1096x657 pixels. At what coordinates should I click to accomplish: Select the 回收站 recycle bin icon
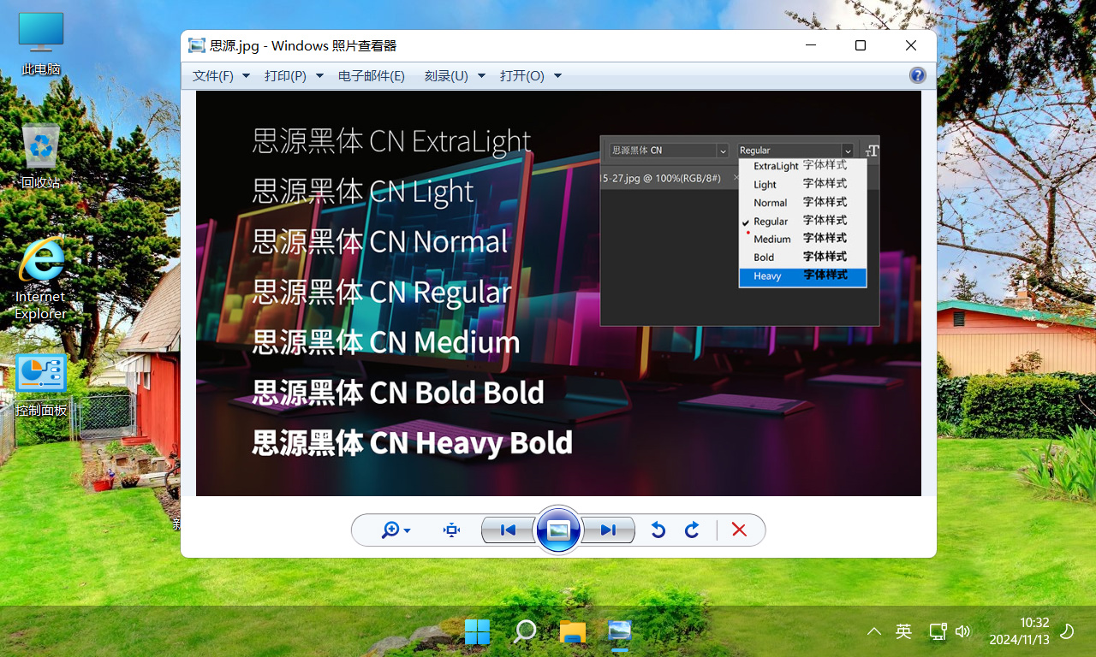41,156
